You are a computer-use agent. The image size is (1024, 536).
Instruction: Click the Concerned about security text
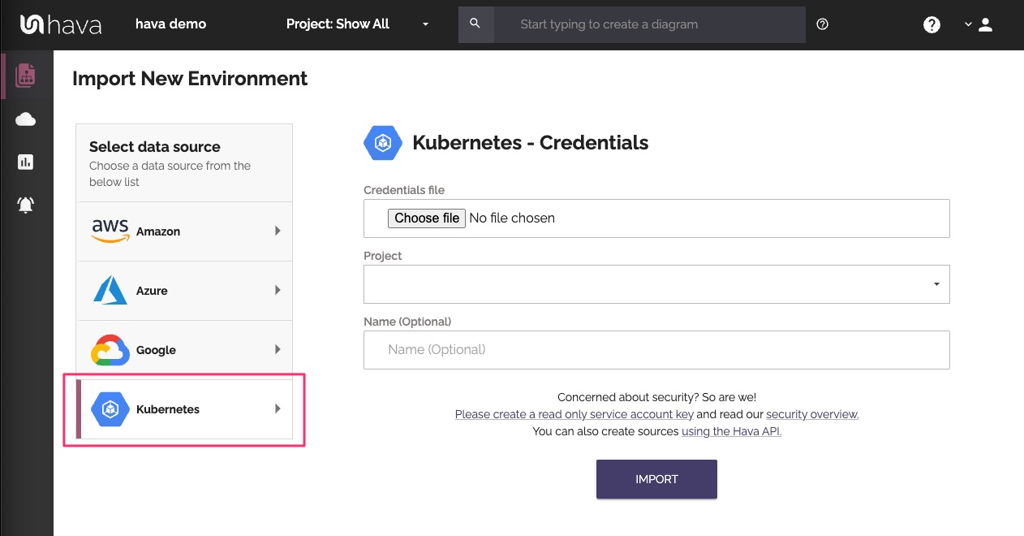pyautogui.click(x=657, y=397)
